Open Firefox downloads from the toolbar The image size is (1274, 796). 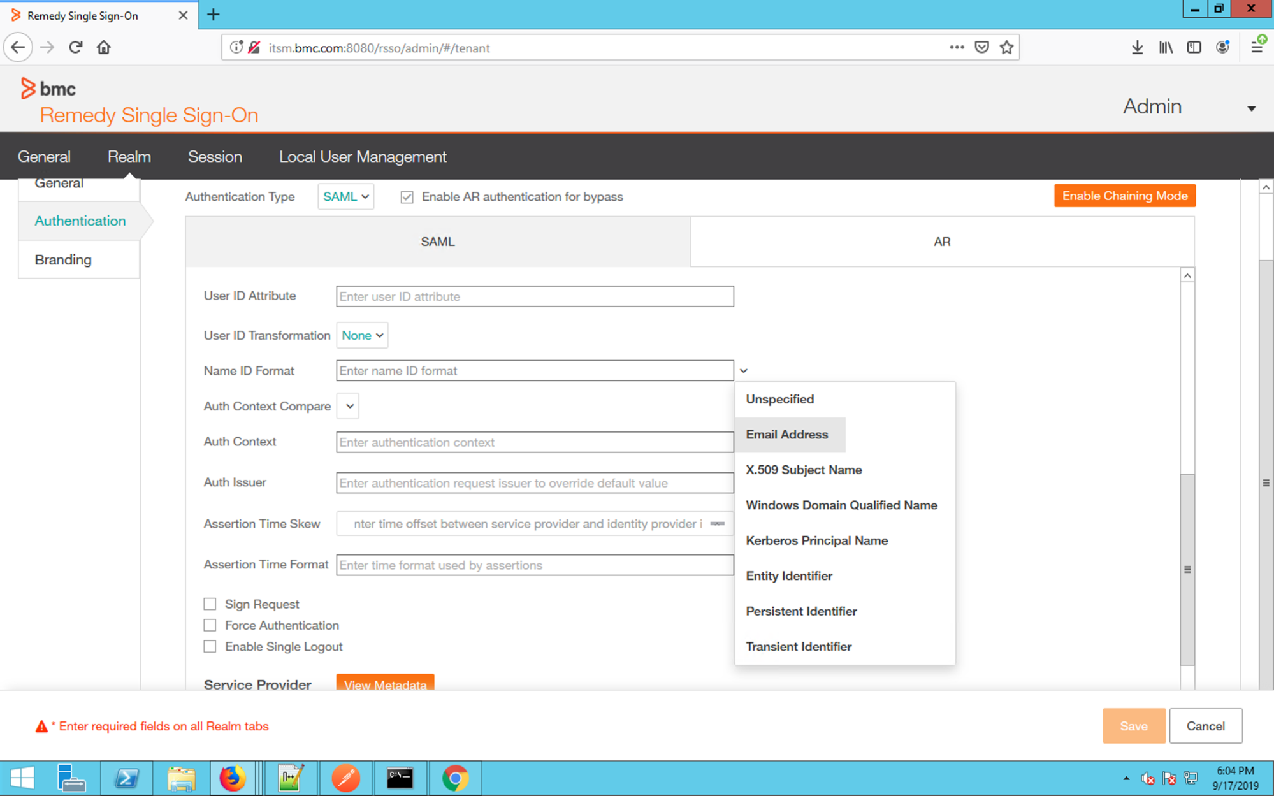[1138, 47]
